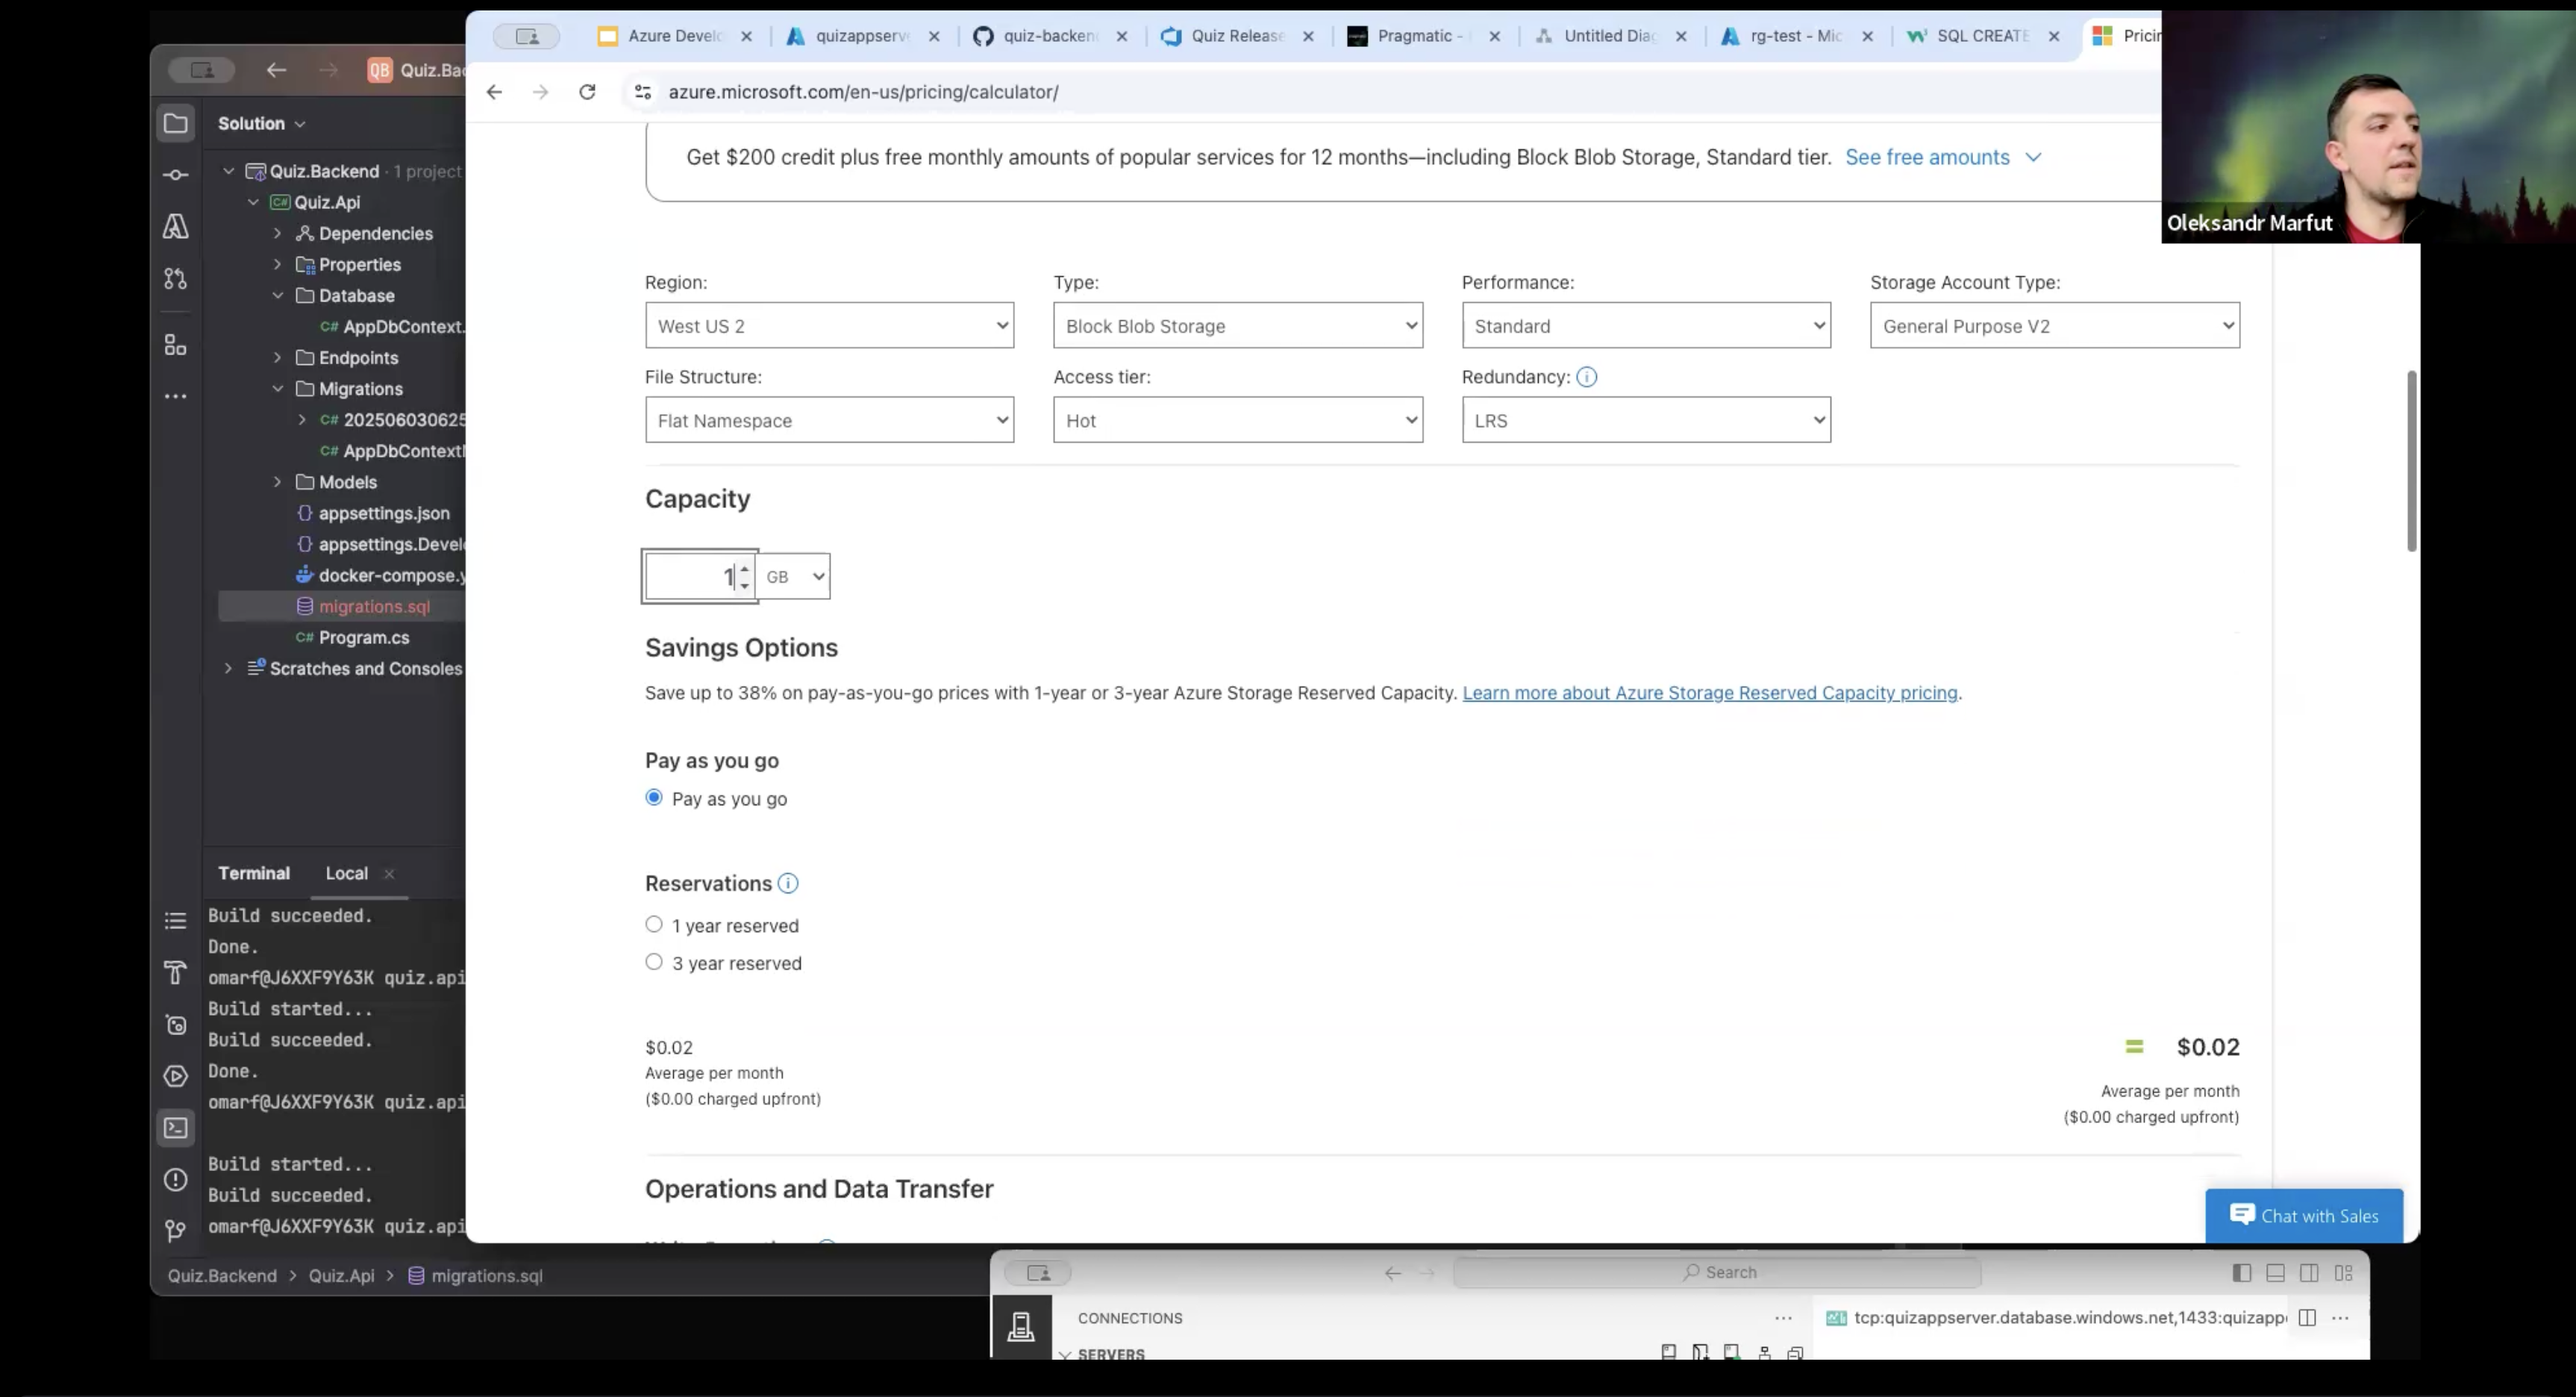Click the QB project icon in Rider title bar
The height and width of the screenshot is (1397, 2576).
coord(379,70)
